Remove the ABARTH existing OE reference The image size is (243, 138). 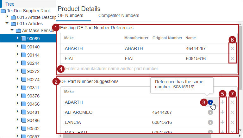pos(232,48)
